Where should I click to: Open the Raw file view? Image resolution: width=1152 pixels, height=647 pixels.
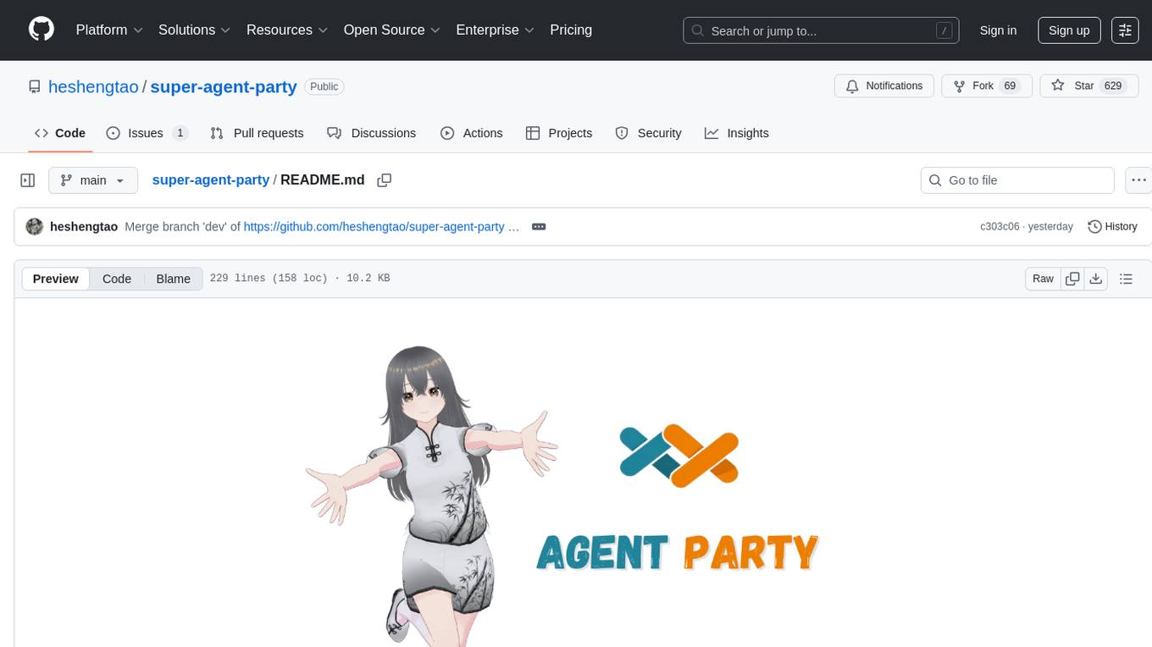pos(1043,279)
